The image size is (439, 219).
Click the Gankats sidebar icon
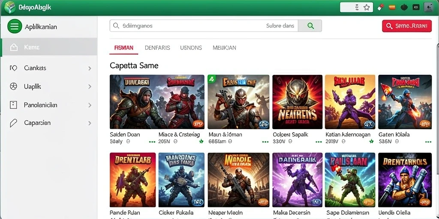pyautogui.click(x=13, y=68)
